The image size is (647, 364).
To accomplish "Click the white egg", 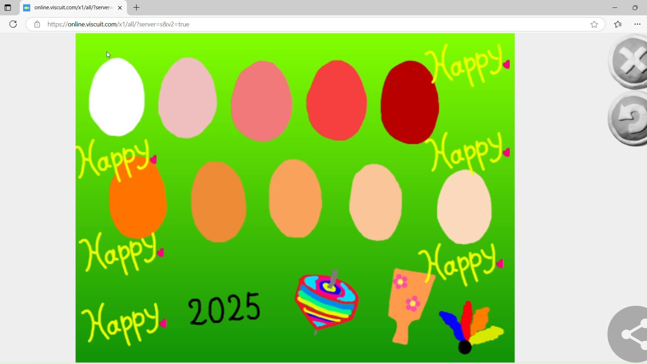I will point(117,97).
